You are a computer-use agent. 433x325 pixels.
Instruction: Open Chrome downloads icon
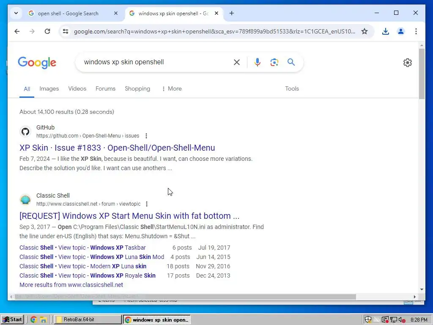click(x=386, y=31)
